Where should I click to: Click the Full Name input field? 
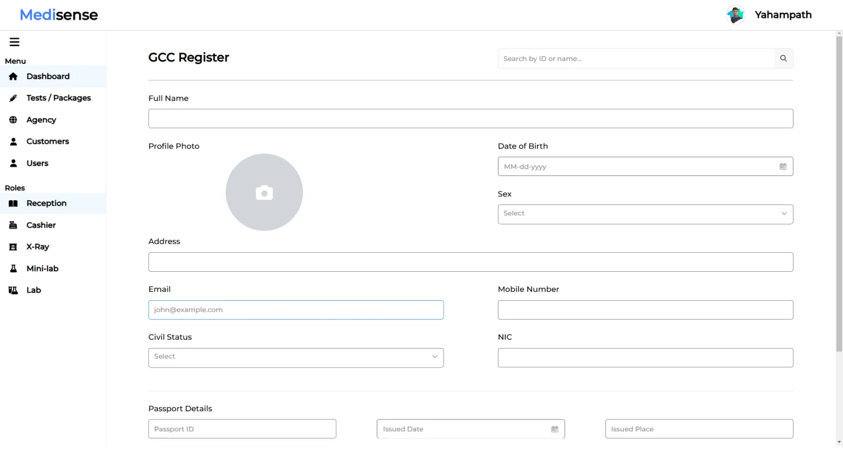(x=470, y=118)
